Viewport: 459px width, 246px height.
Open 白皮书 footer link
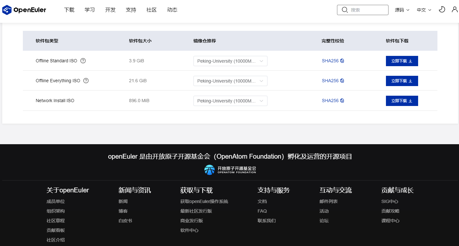125,221
